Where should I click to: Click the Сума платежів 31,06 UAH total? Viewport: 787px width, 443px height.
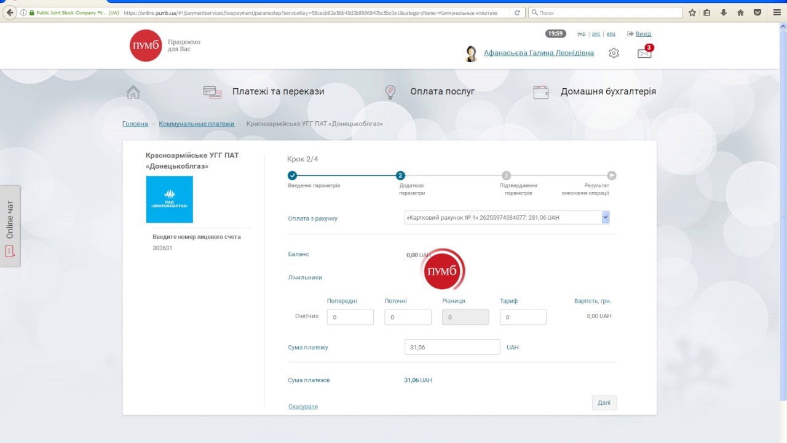pyautogui.click(x=418, y=380)
